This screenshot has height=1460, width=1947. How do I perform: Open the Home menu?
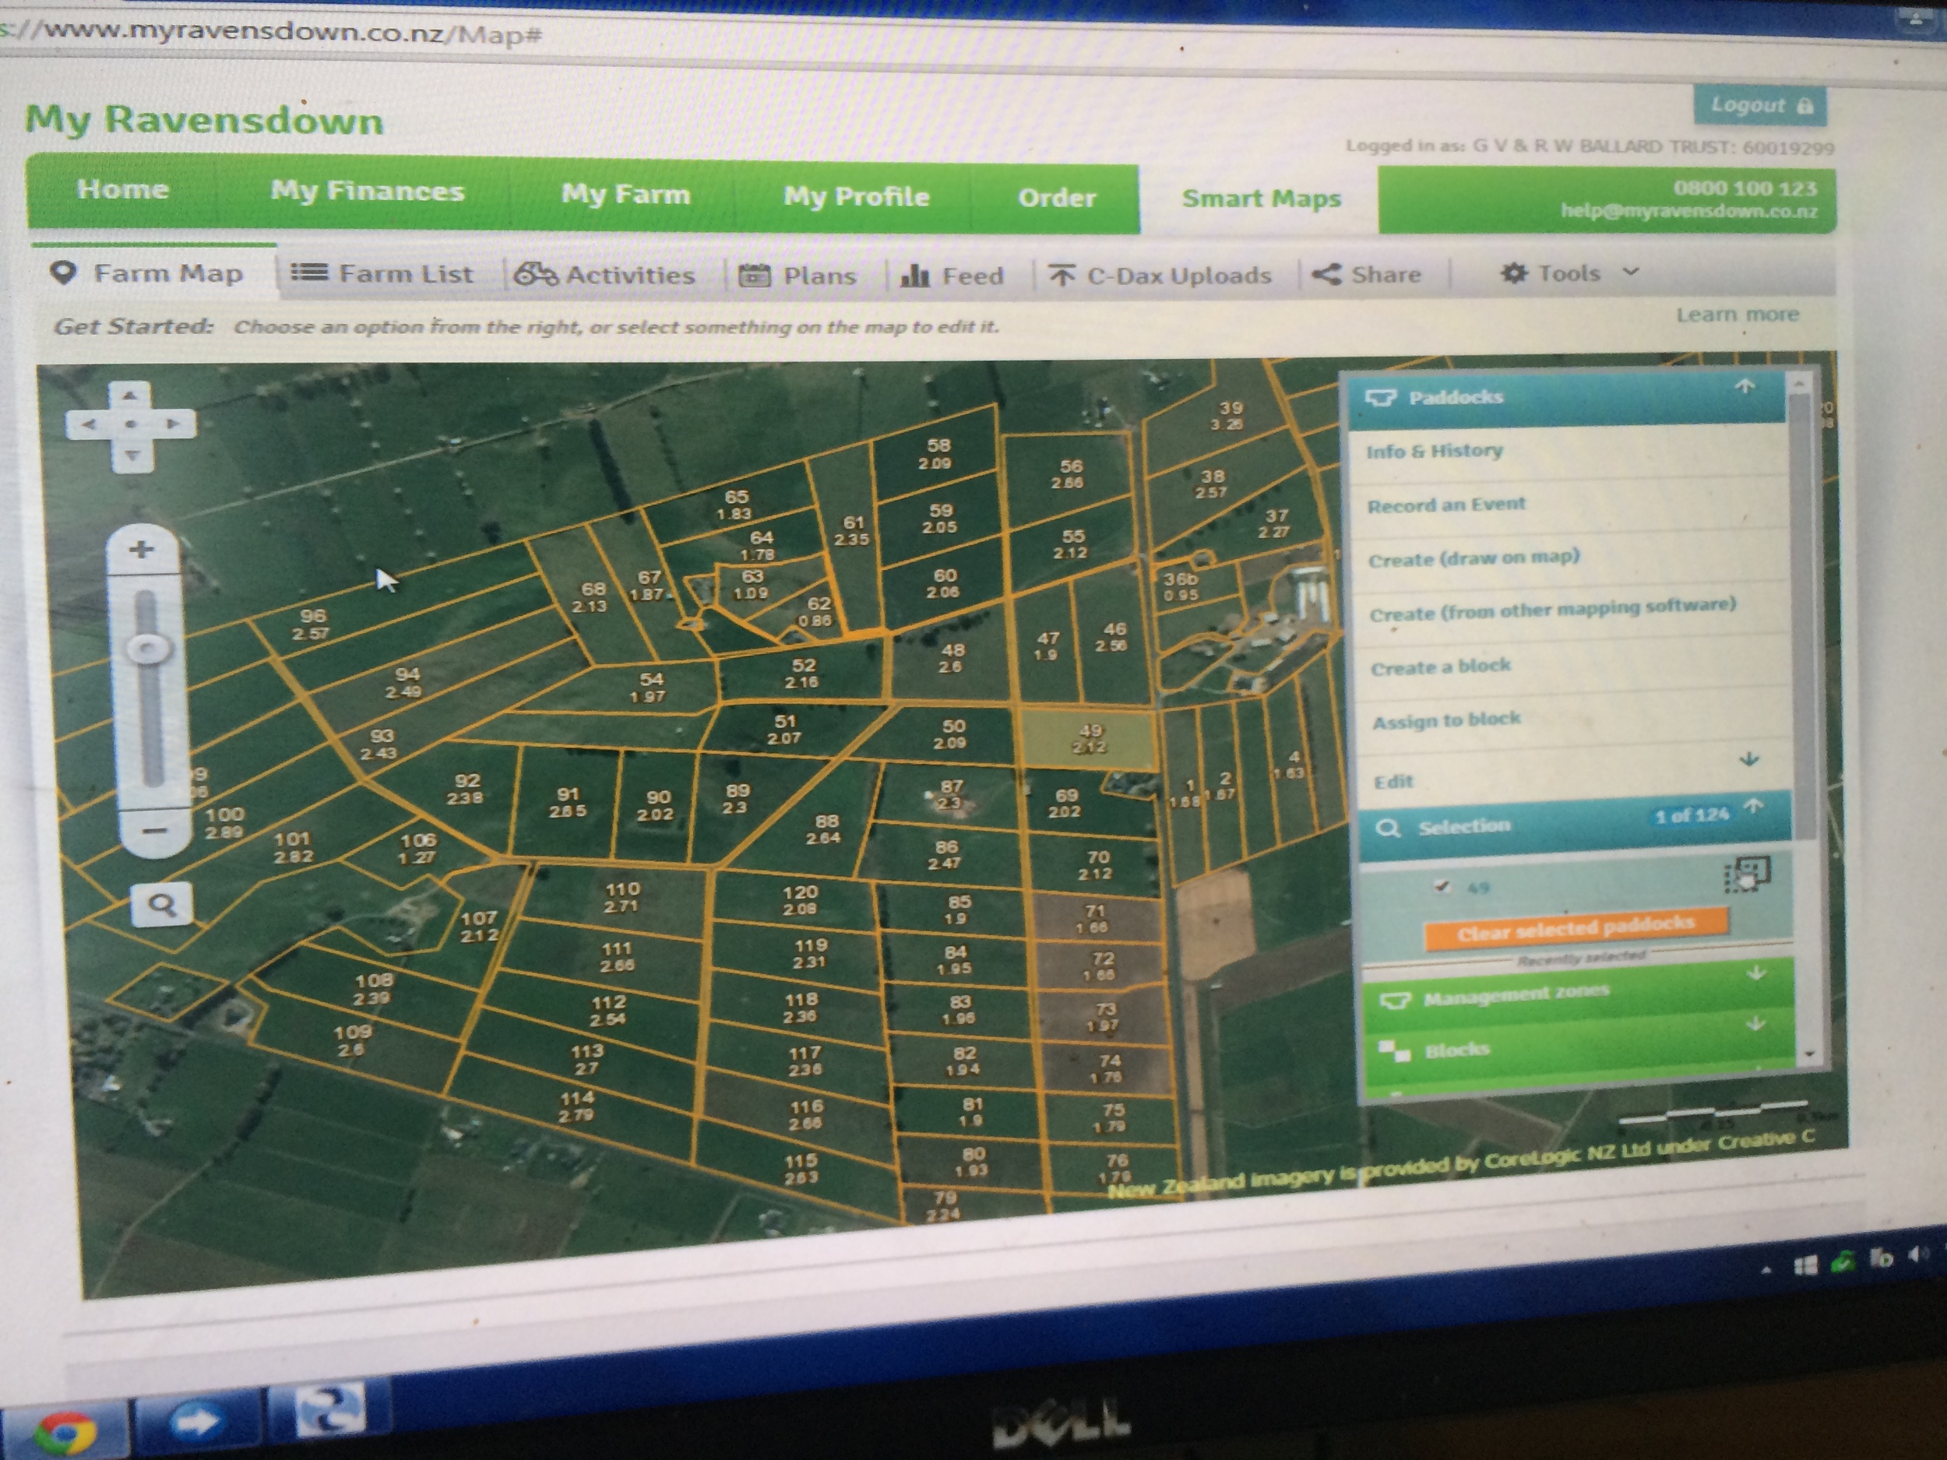pos(122,189)
